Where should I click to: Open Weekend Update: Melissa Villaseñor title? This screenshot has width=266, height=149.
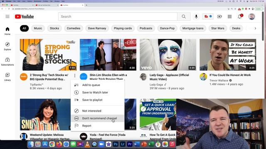[49, 137]
